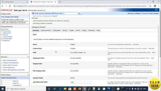Click the Home icon in console toolbar
Screen dimensions: 161x91
pyautogui.click(x=33, y=13)
